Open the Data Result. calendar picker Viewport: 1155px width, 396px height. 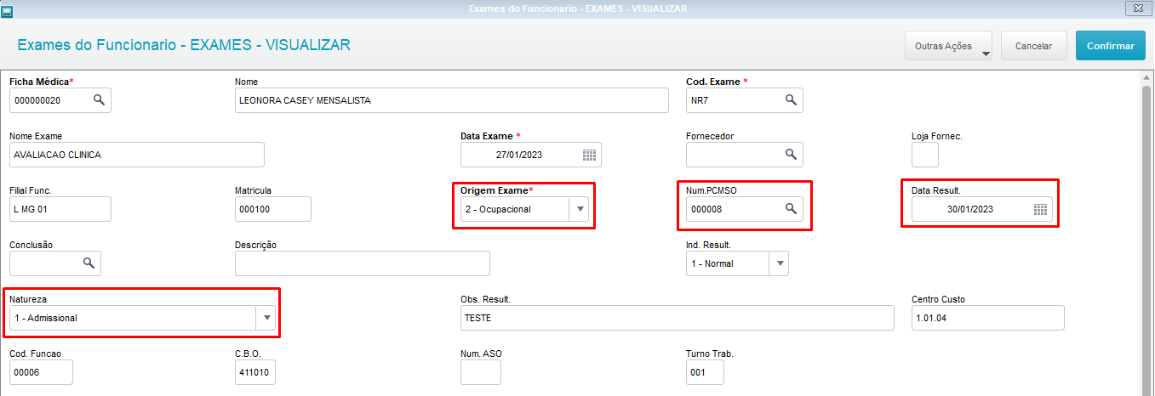coord(1040,209)
